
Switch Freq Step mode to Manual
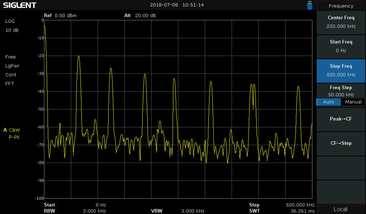pyautogui.click(x=353, y=102)
